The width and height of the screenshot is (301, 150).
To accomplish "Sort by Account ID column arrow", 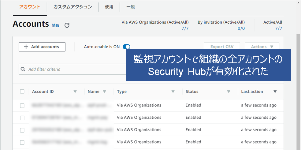I will click(75, 92).
